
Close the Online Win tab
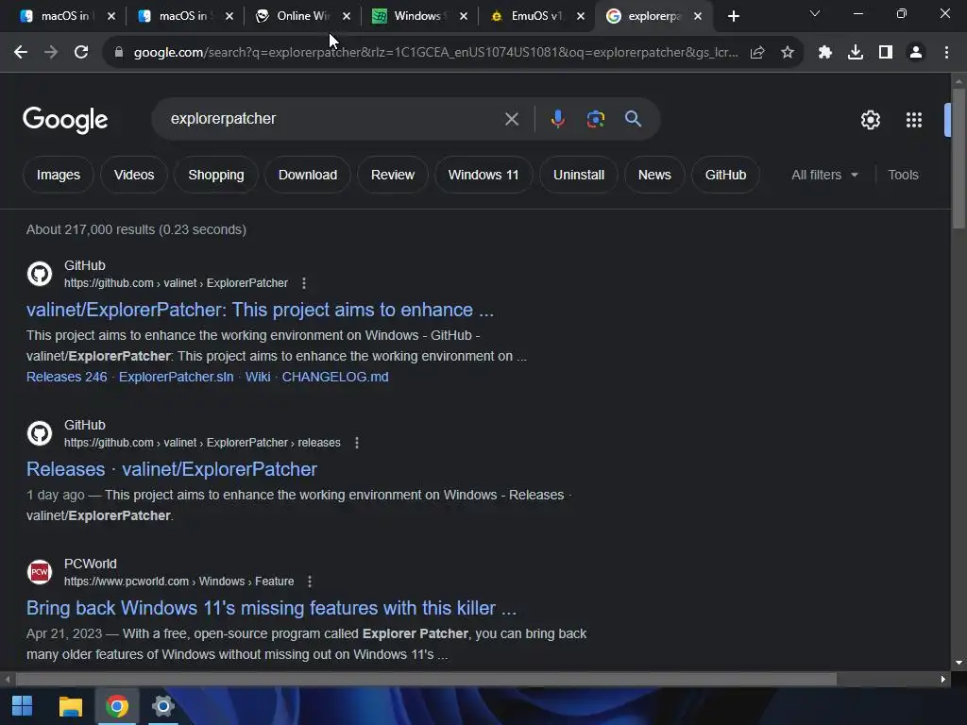[347, 16]
